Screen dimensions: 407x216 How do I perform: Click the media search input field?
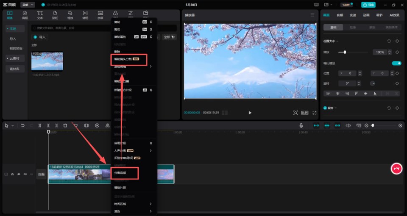tap(104, 28)
